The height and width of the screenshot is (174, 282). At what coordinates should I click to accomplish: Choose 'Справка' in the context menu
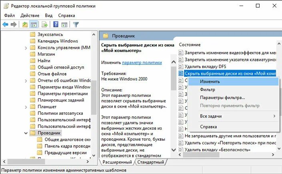coord(234,127)
